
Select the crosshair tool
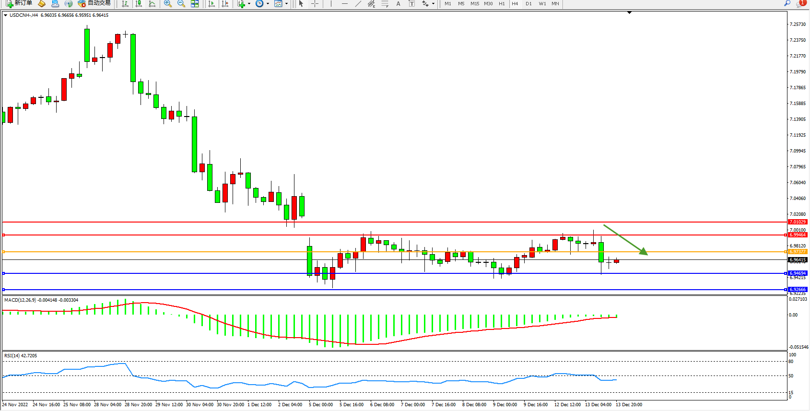pos(315,4)
